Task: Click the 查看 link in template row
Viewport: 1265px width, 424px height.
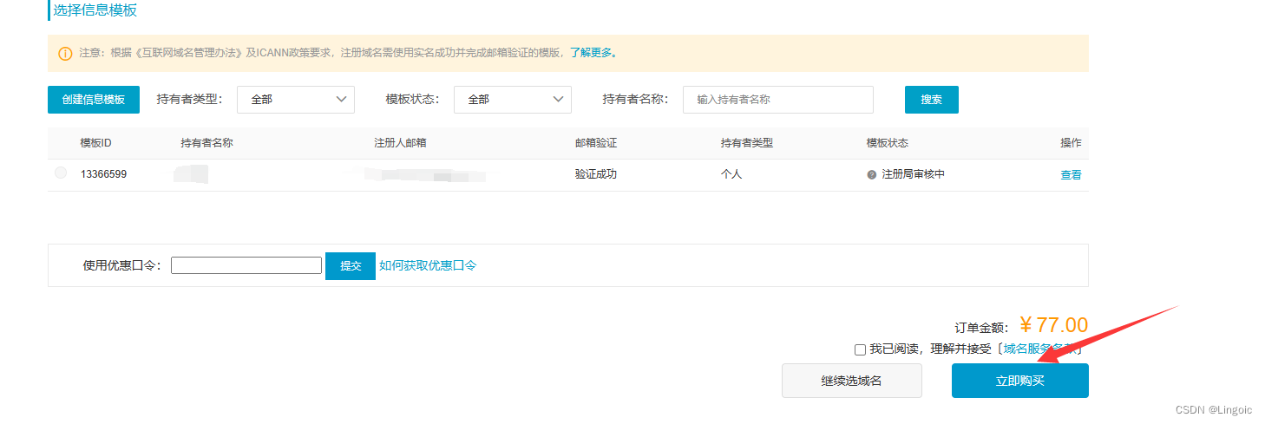Action: tap(1071, 174)
